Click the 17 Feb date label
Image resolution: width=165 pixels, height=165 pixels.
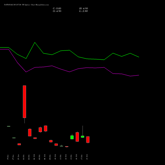pyautogui.click(x=82, y=157)
